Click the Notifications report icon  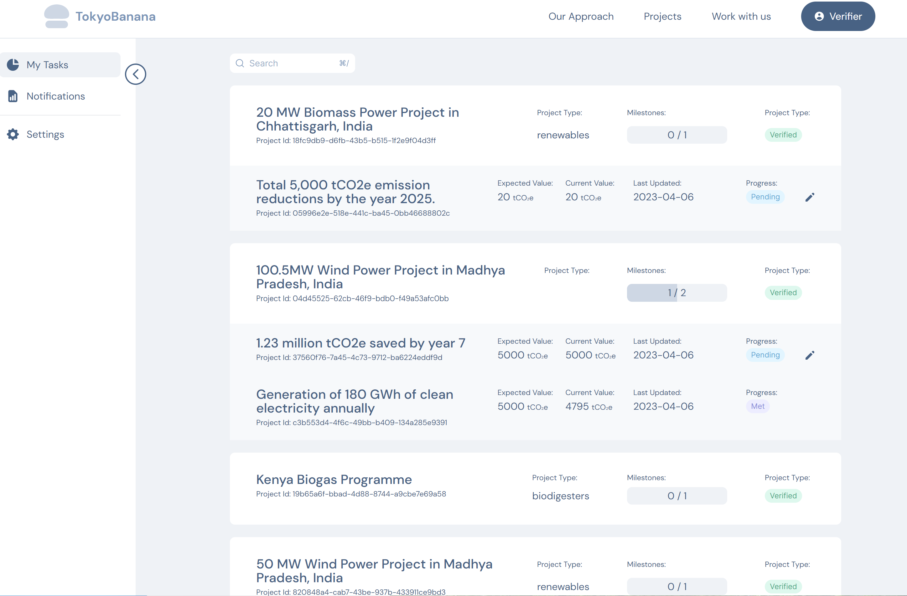tap(13, 96)
